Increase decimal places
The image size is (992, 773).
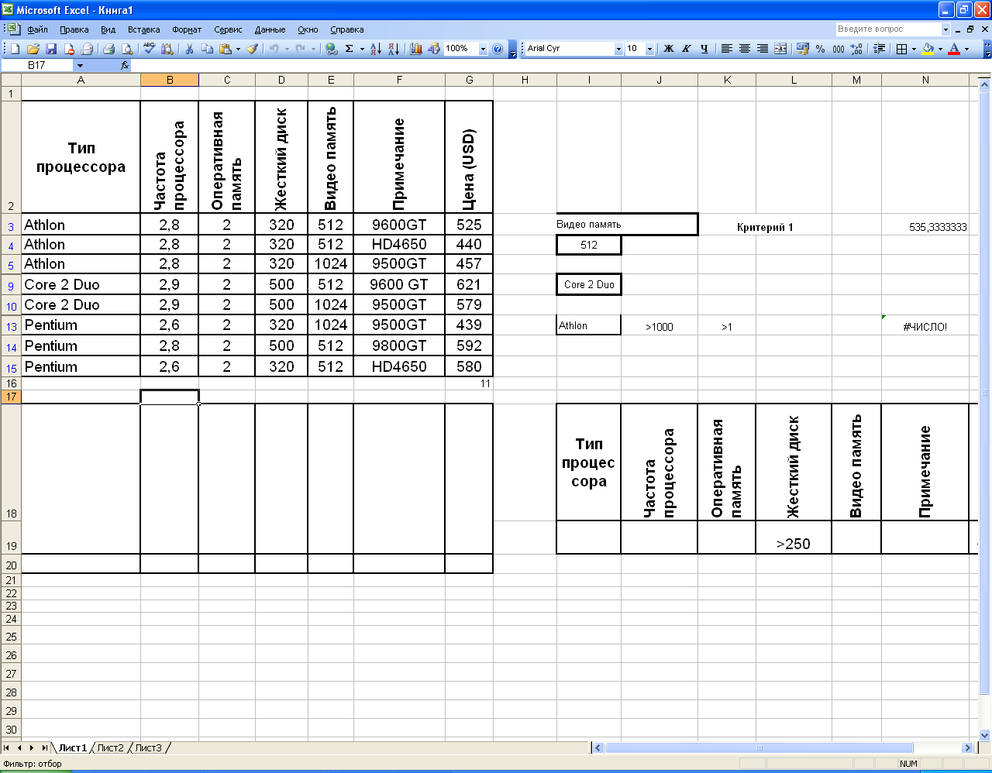click(x=856, y=49)
